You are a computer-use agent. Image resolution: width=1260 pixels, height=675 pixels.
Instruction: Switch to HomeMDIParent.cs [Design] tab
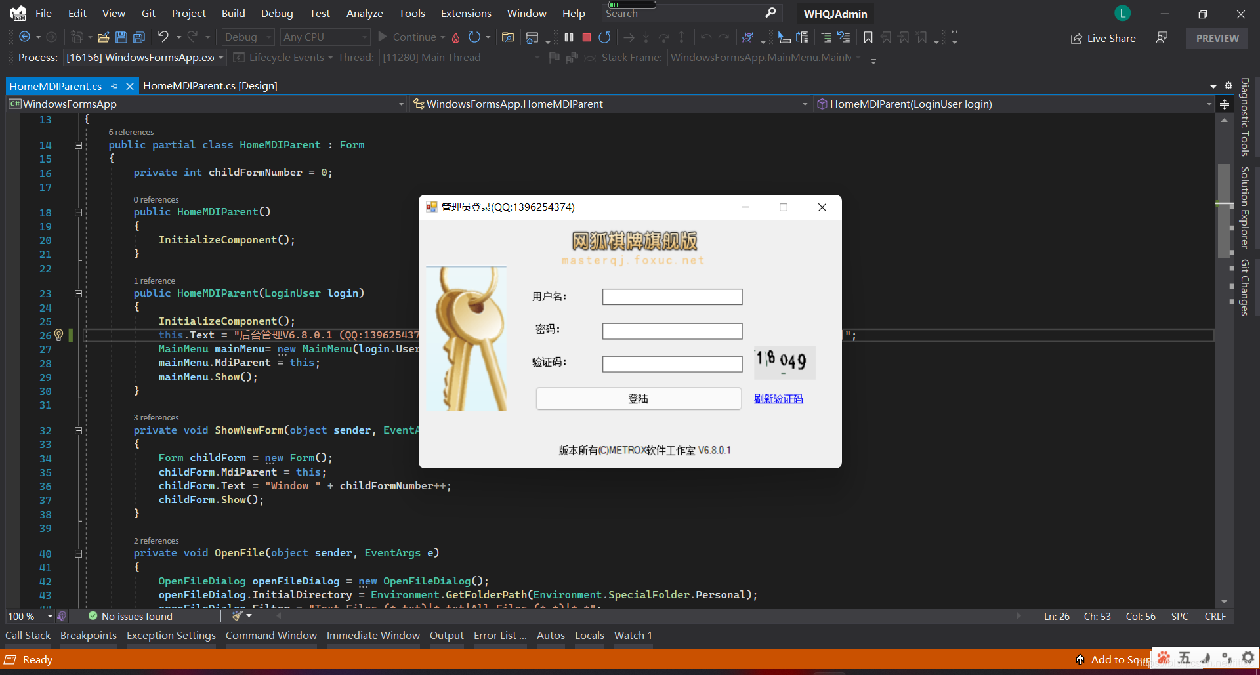tap(210, 86)
